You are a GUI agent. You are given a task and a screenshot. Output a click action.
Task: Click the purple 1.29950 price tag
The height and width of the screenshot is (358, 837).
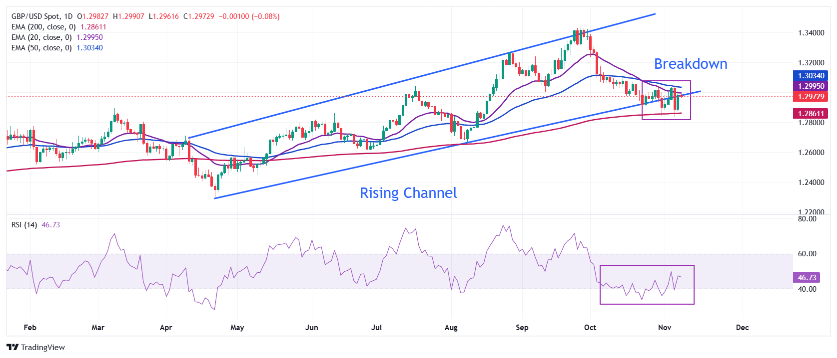click(811, 86)
